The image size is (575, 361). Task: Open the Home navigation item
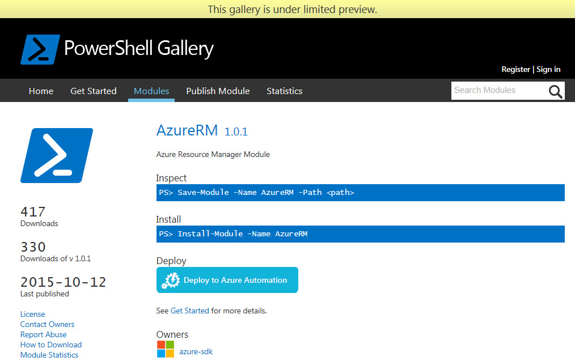click(x=41, y=91)
